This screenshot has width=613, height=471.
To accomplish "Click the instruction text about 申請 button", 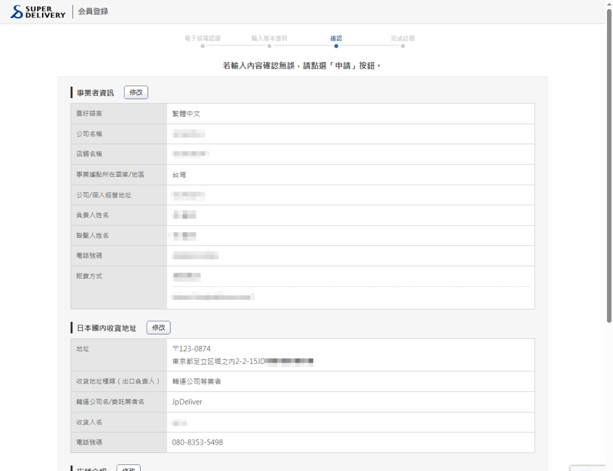I will click(x=302, y=66).
